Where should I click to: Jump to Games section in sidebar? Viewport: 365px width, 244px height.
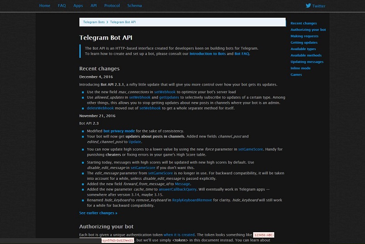pos(296,75)
